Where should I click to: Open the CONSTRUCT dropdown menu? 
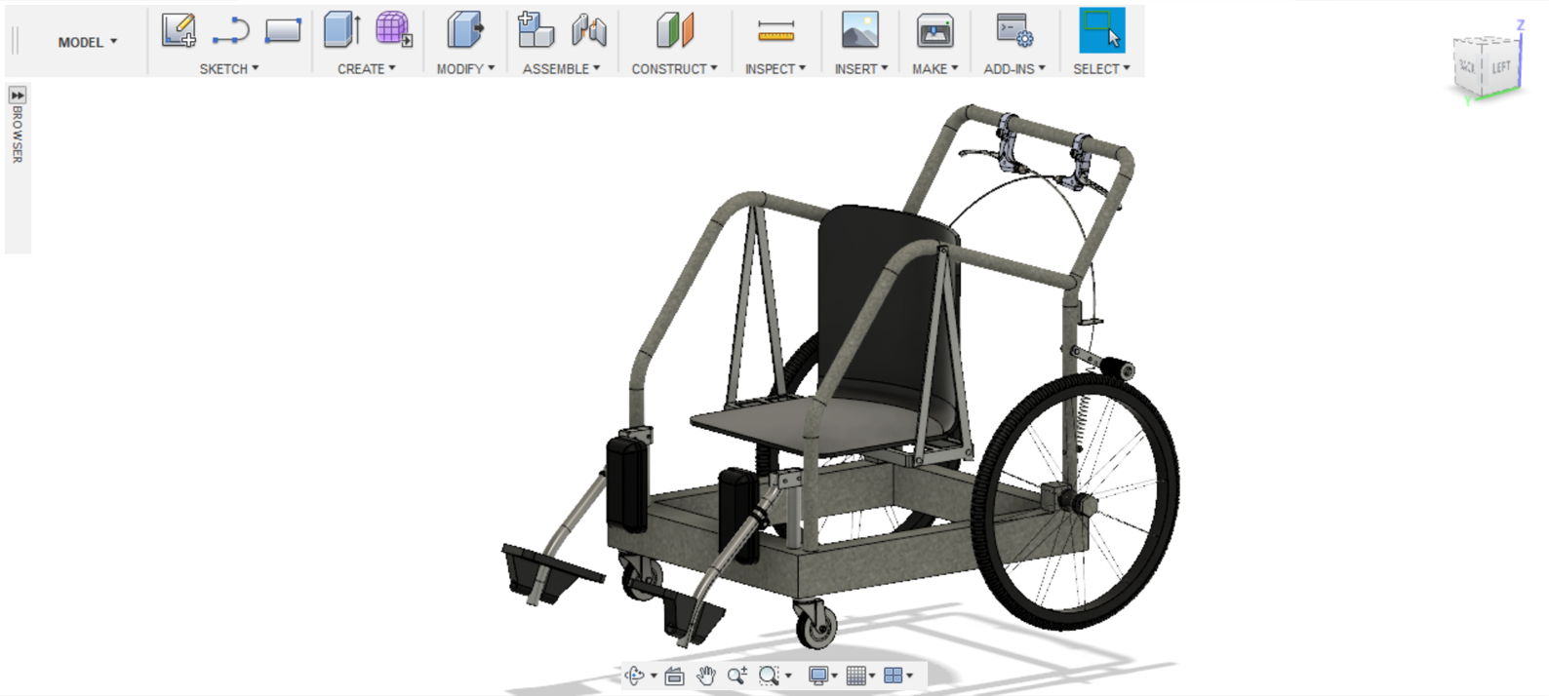pos(674,69)
